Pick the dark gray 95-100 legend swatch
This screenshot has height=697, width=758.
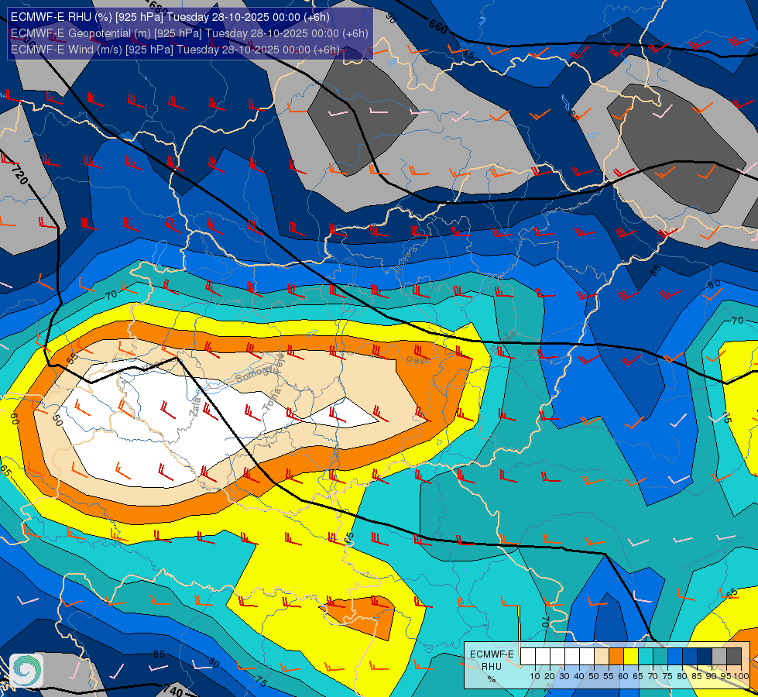[734, 657]
